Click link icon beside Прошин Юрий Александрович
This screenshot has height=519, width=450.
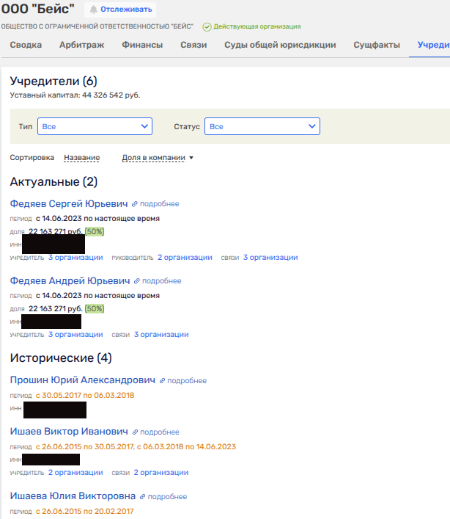(x=162, y=381)
